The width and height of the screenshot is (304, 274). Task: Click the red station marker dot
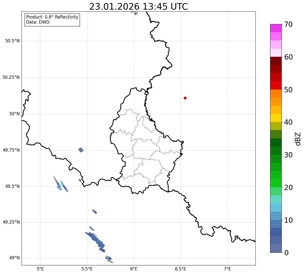point(185,98)
